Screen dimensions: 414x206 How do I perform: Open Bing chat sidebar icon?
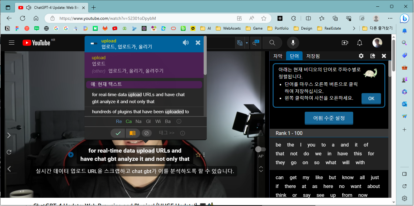click(405, 18)
